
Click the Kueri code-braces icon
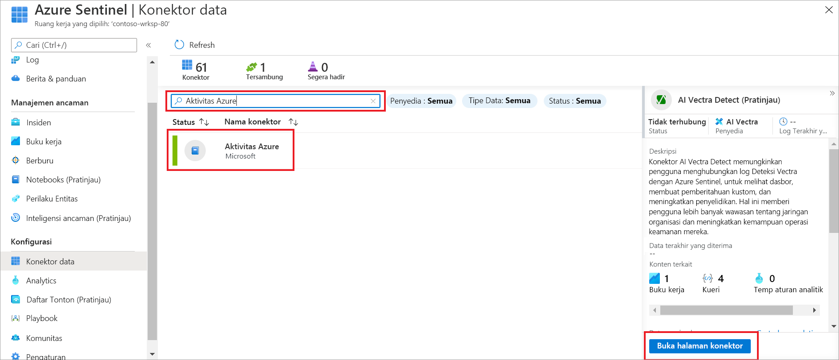pyautogui.click(x=708, y=278)
